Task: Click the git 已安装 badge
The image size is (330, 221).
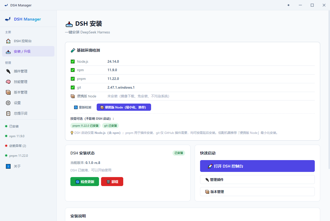Action: pos(111,126)
